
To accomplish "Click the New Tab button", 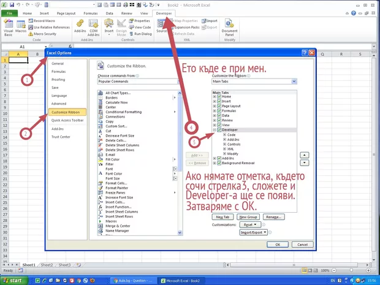I will [222, 217].
